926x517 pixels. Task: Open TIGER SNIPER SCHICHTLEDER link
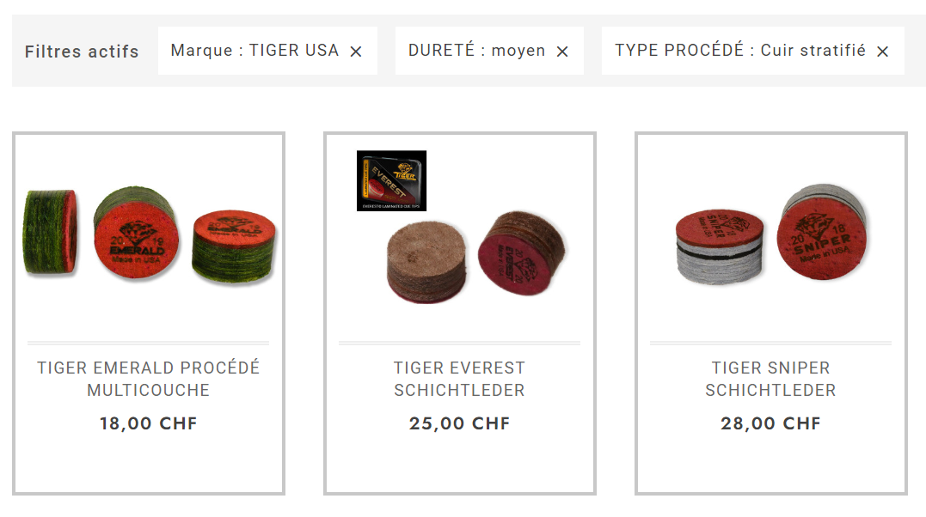coord(770,379)
